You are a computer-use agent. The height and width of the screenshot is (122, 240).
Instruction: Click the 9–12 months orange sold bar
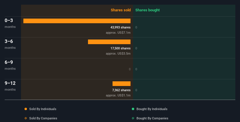122,84
